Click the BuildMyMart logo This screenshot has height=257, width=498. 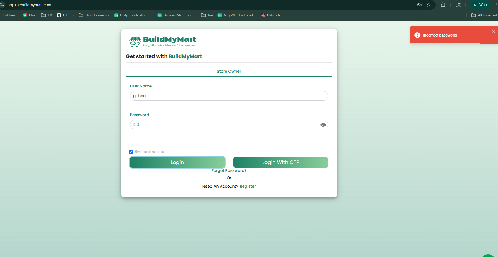tap(162, 42)
